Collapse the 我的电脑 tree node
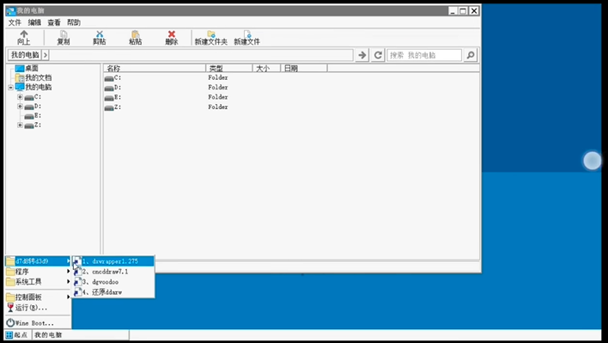The height and width of the screenshot is (343, 608). click(11, 88)
